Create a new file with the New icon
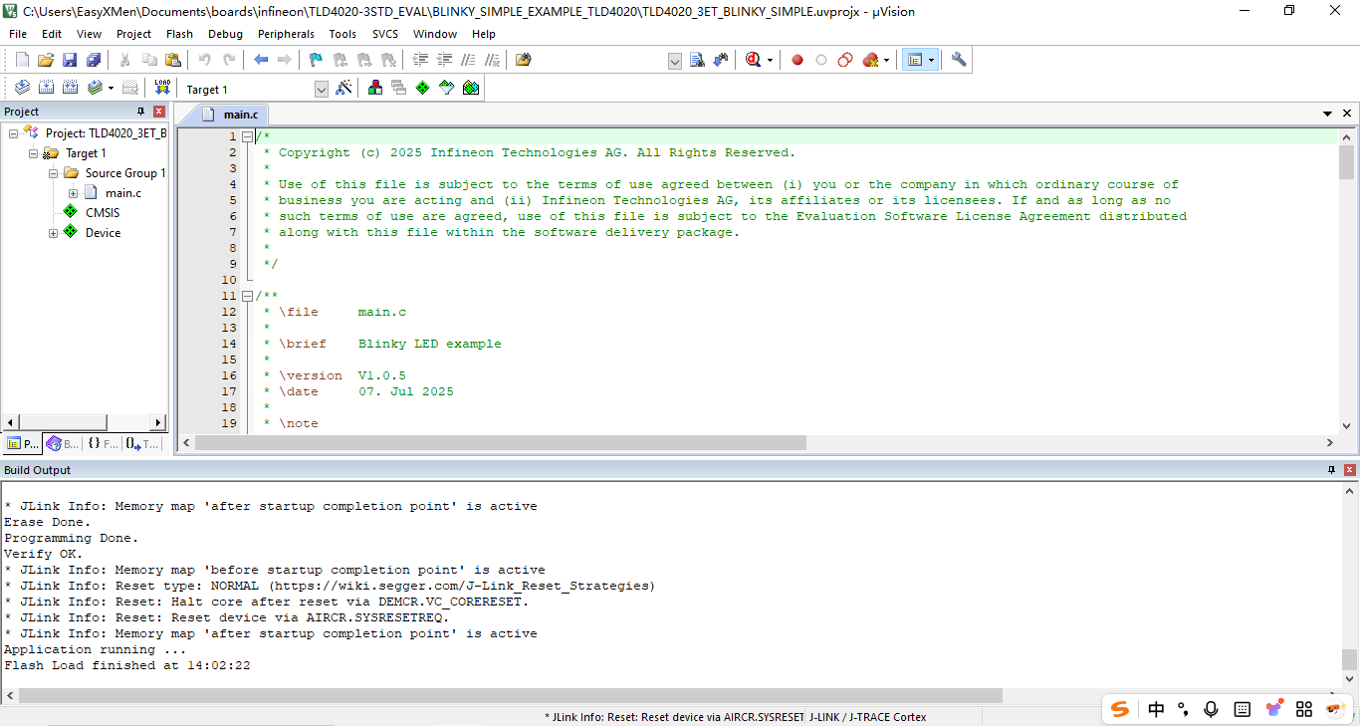This screenshot has height=726, width=1360. [x=22, y=60]
